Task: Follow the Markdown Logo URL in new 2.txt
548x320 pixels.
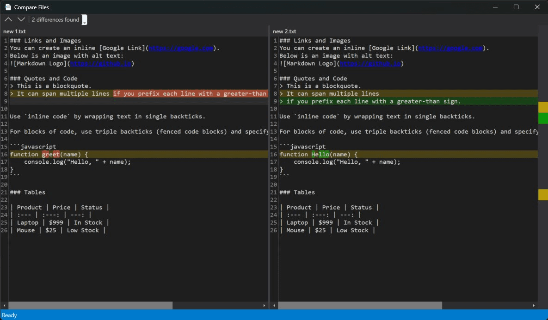Action: click(x=370, y=63)
